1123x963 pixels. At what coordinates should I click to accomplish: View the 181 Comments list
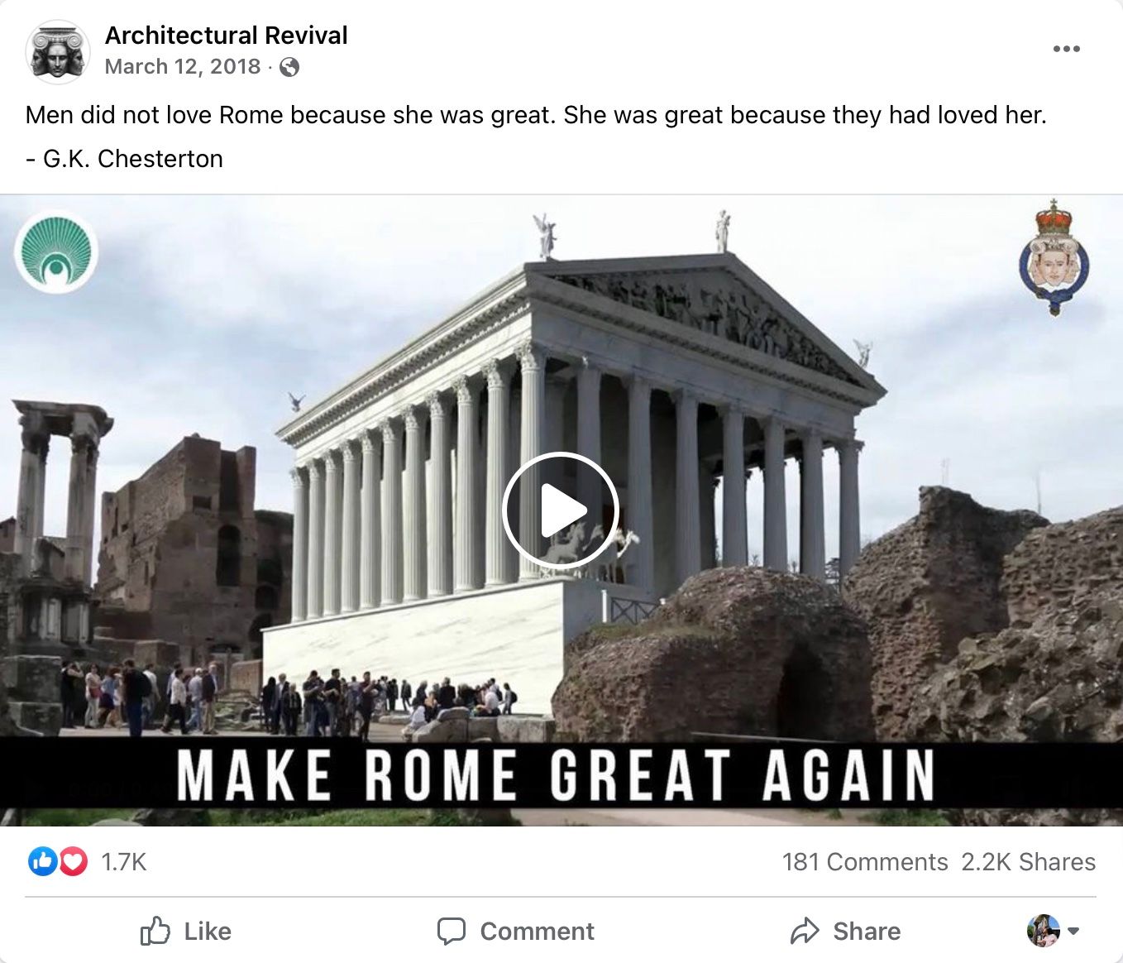[865, 862]
